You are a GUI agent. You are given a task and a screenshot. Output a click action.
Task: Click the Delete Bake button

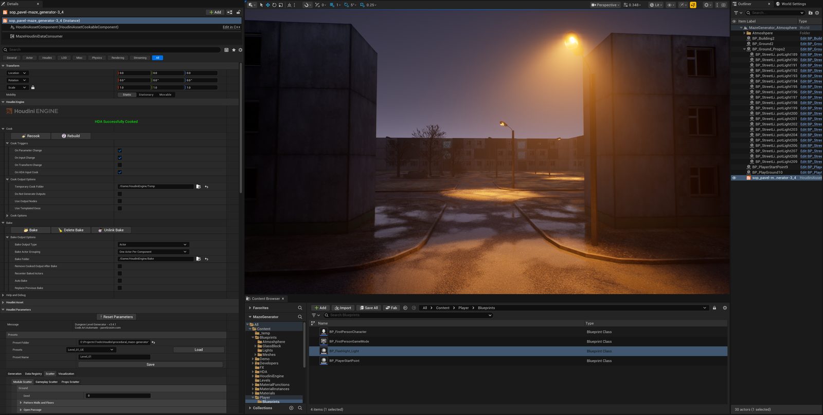point(71,230)
